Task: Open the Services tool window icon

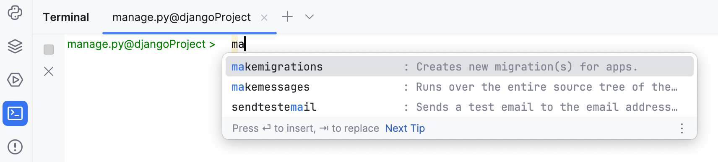Action: pos(15,80)
